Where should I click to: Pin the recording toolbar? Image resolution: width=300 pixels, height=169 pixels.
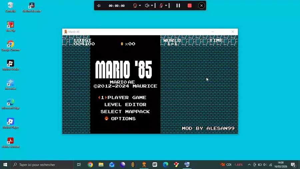(99, 6)
